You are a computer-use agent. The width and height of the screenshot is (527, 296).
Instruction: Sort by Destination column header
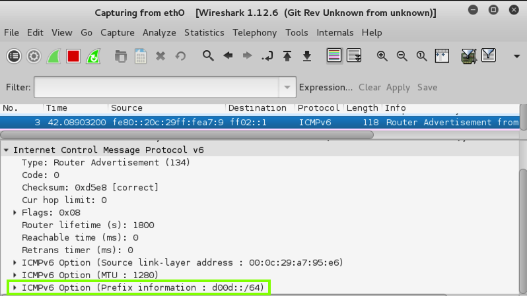pos(260,108)
